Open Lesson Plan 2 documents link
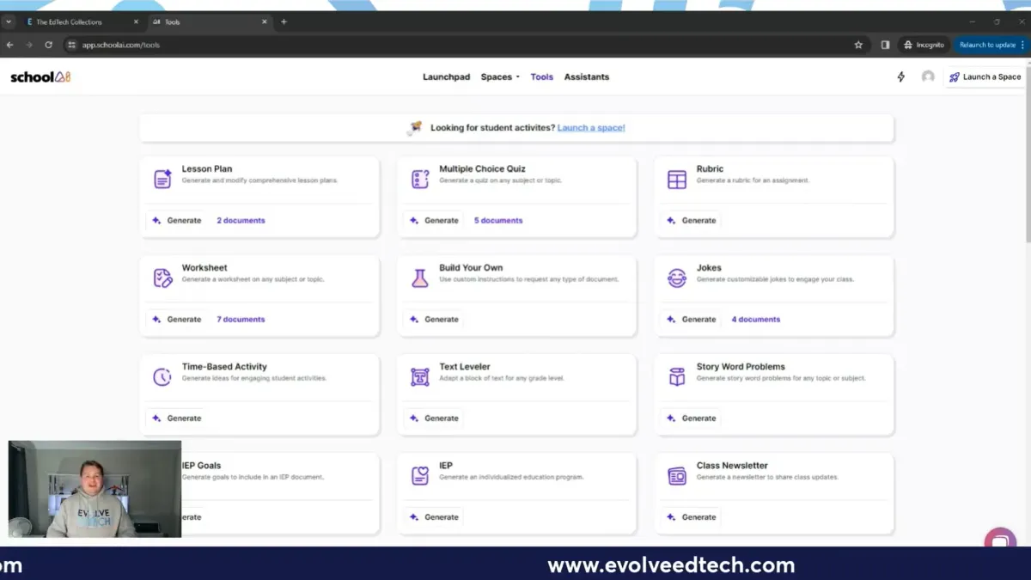Screen dimensions: 1031x580 241,220
